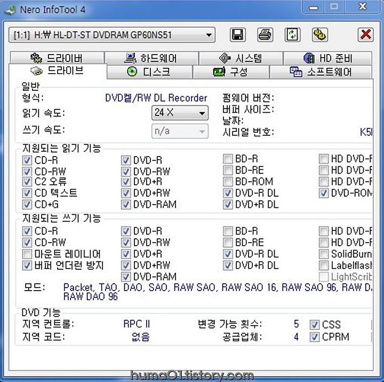384x382 pixels.
Task: Click the DVD켙/RW DL Recorder type text
Action: point(156,98)
